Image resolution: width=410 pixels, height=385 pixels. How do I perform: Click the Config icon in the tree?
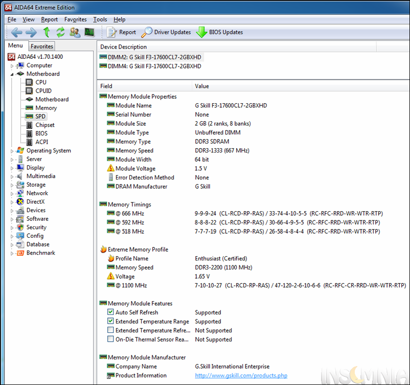point(20,236)
